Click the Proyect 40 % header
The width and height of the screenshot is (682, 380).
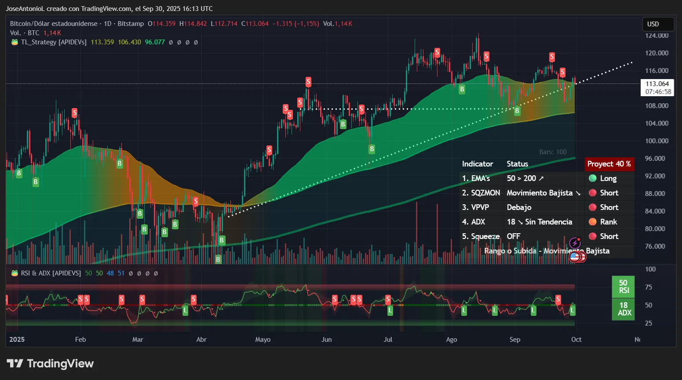pos(609,164)
